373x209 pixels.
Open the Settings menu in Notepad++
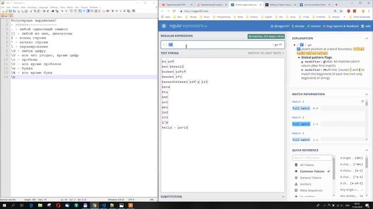pos(54,8)
